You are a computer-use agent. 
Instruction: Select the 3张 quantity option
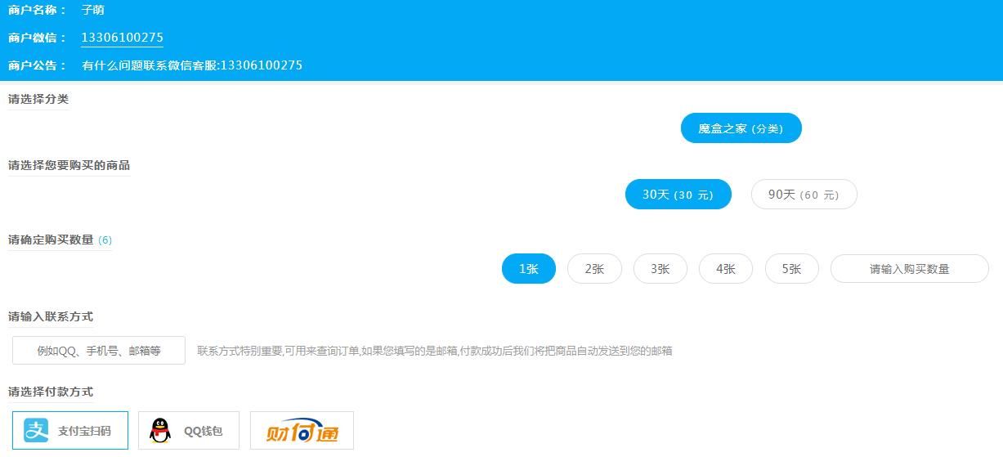click(660, 269)
